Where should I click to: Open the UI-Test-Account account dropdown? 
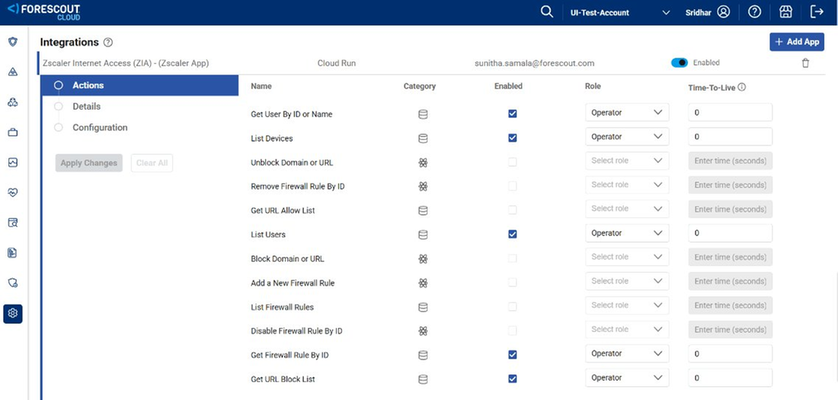point(619,12)
